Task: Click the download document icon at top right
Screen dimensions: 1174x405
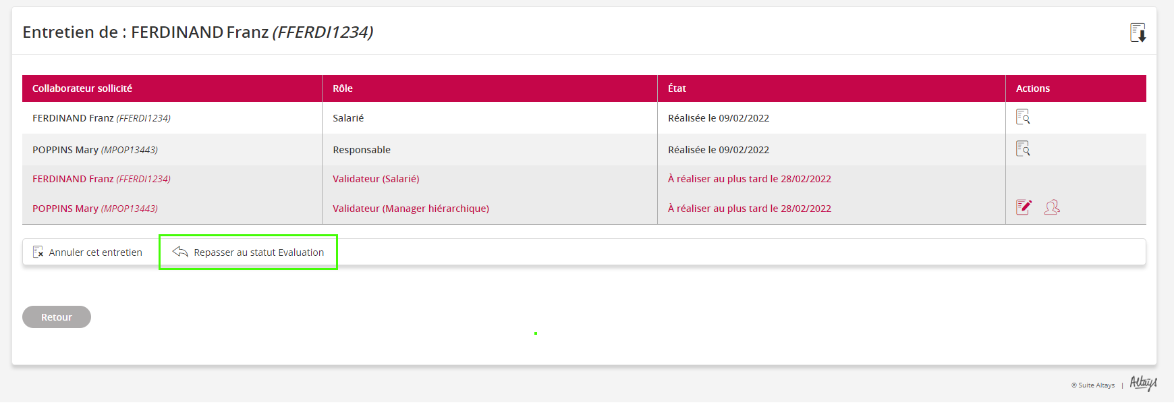Action: 1138,32
